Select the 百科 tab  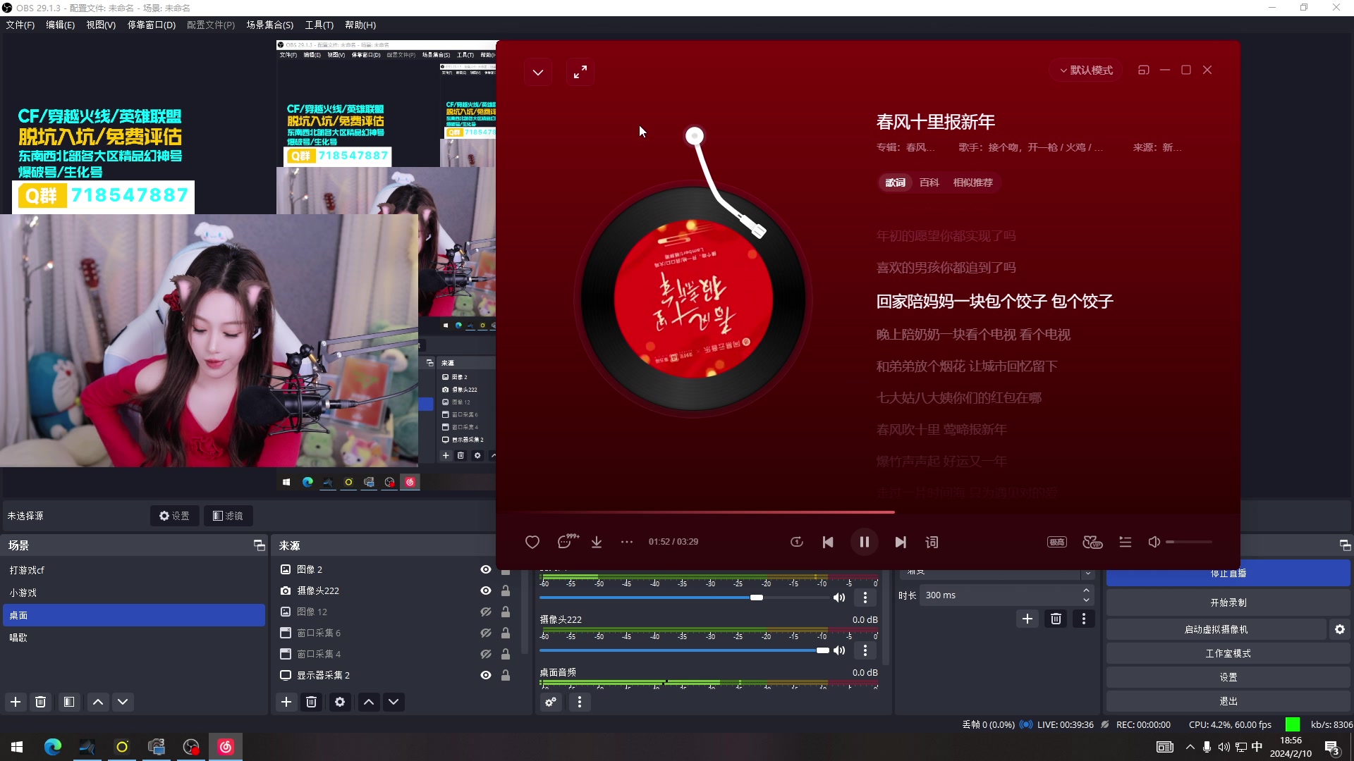929,182
